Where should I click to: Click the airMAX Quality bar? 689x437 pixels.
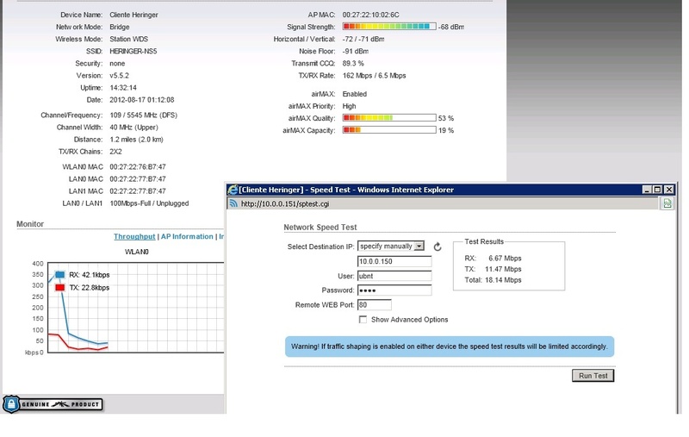389,118
